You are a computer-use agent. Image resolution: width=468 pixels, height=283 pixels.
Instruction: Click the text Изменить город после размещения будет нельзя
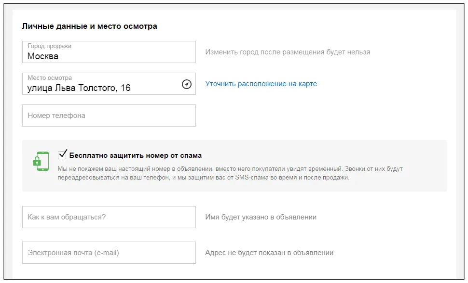(x=288, y=52)
